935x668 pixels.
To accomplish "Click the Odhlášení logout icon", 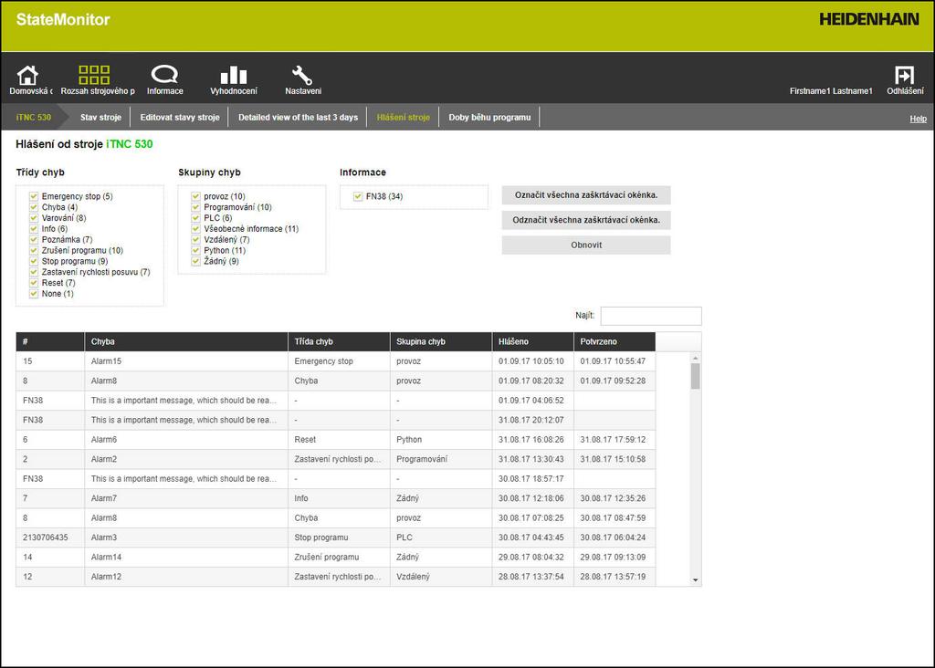I will pyautogui.click(x=904, y=75).
